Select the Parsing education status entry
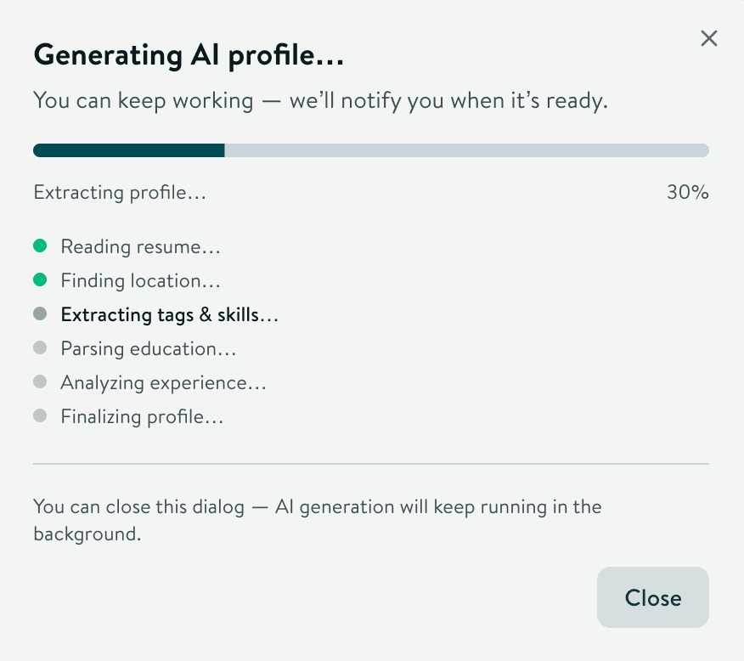 [148, 348]
